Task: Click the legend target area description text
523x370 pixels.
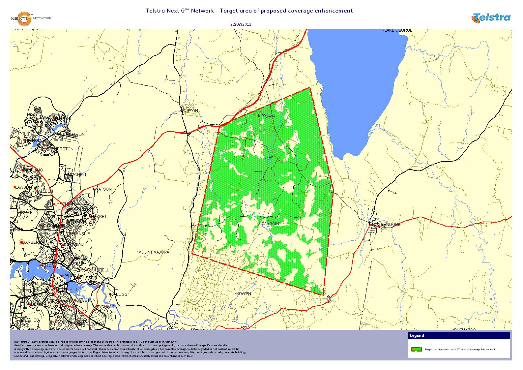Action: (x=459, y=349)
